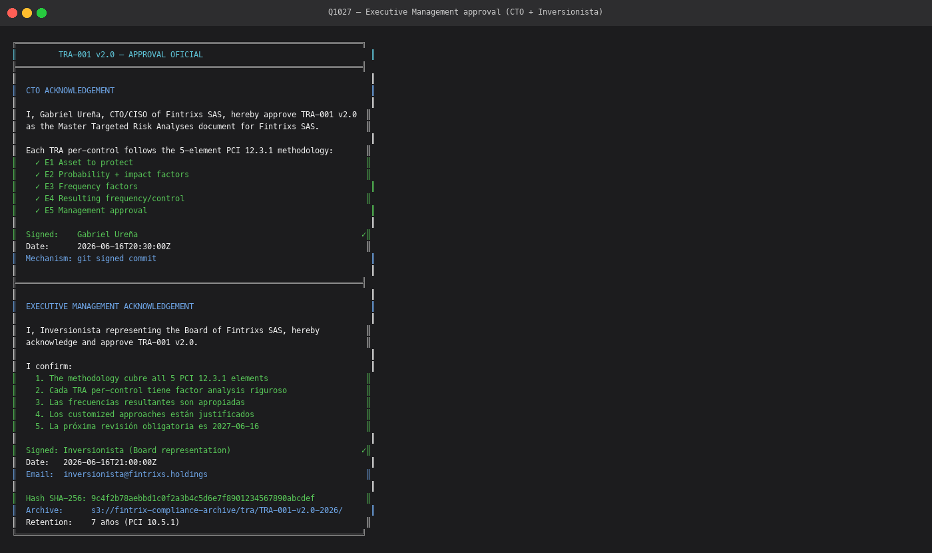The height and width of the screenshot is (553, 932).
Task: Close the Q1027 terminal window
Action: tap(12, 13)
